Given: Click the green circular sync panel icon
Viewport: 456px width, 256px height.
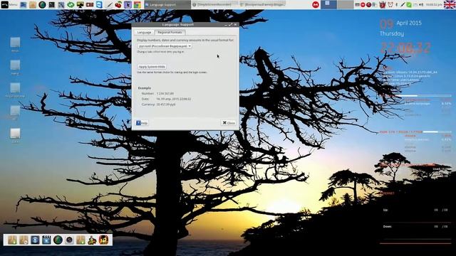Looking at the screenshot, I should point(71,5).
